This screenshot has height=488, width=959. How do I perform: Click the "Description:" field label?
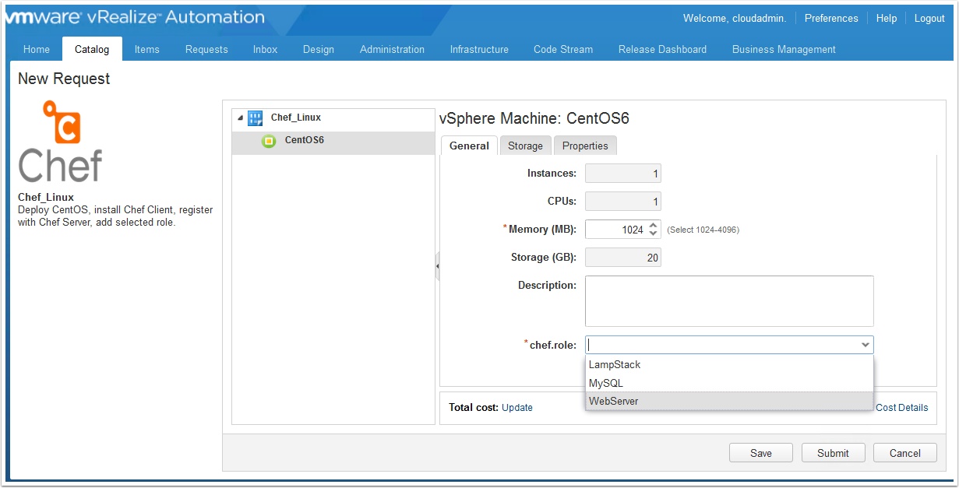547,286
